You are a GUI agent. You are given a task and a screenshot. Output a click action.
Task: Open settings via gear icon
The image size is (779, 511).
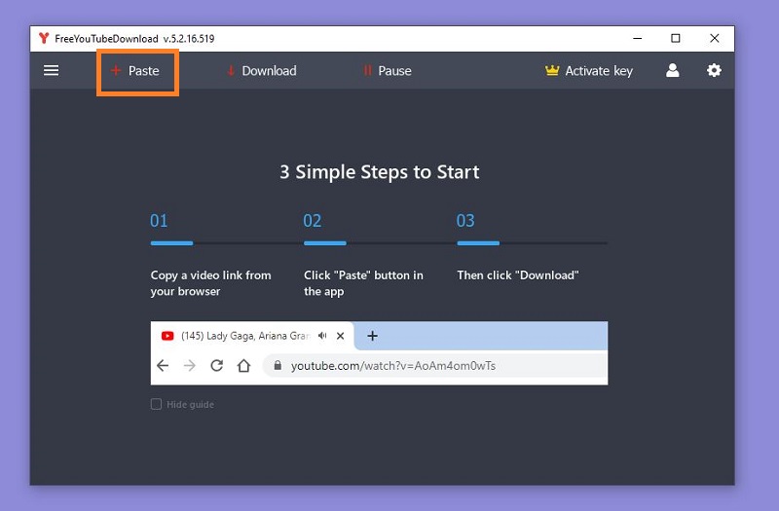pos(714,70)
